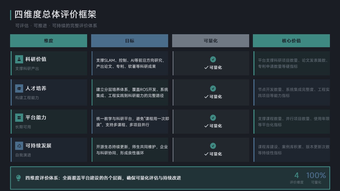340x191 pixels.
Task: Select the 维度 column header
Action: (49, 41)
